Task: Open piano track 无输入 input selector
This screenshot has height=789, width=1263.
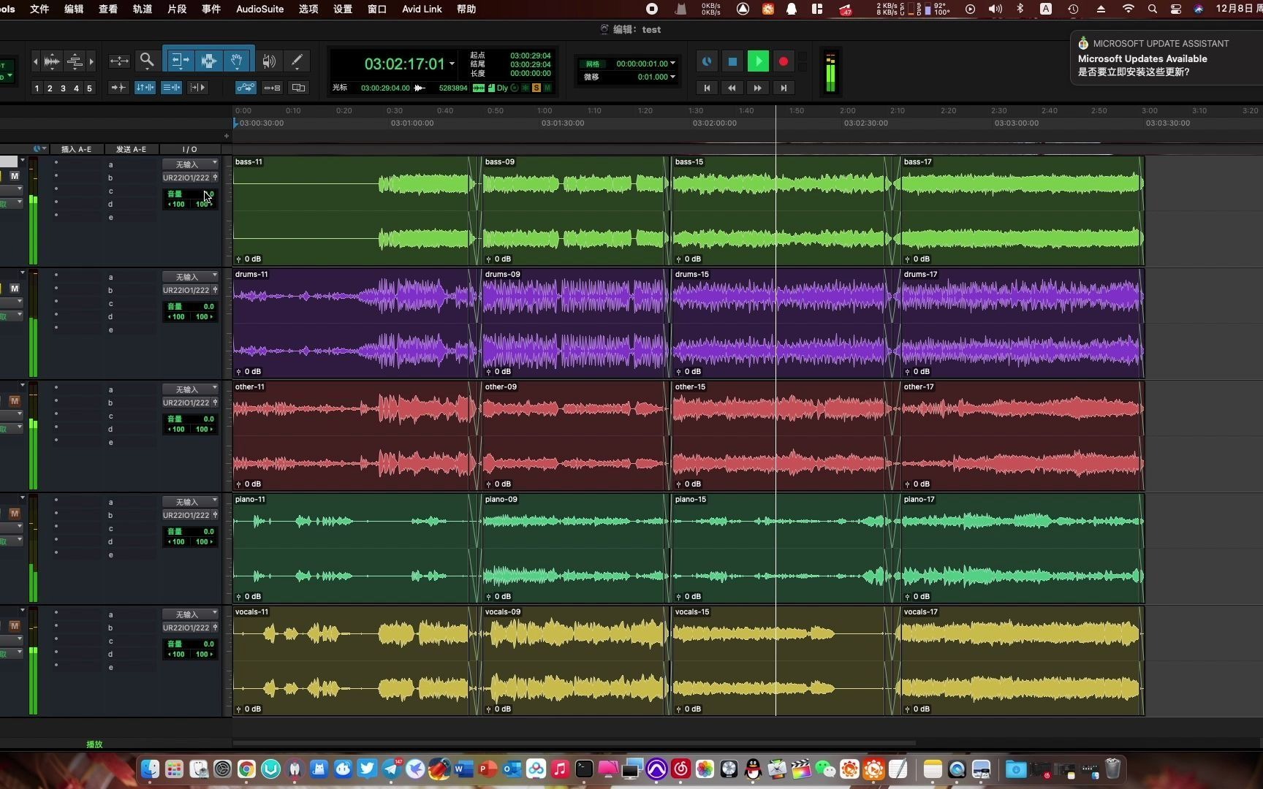Action: click(x=190, y=502)
